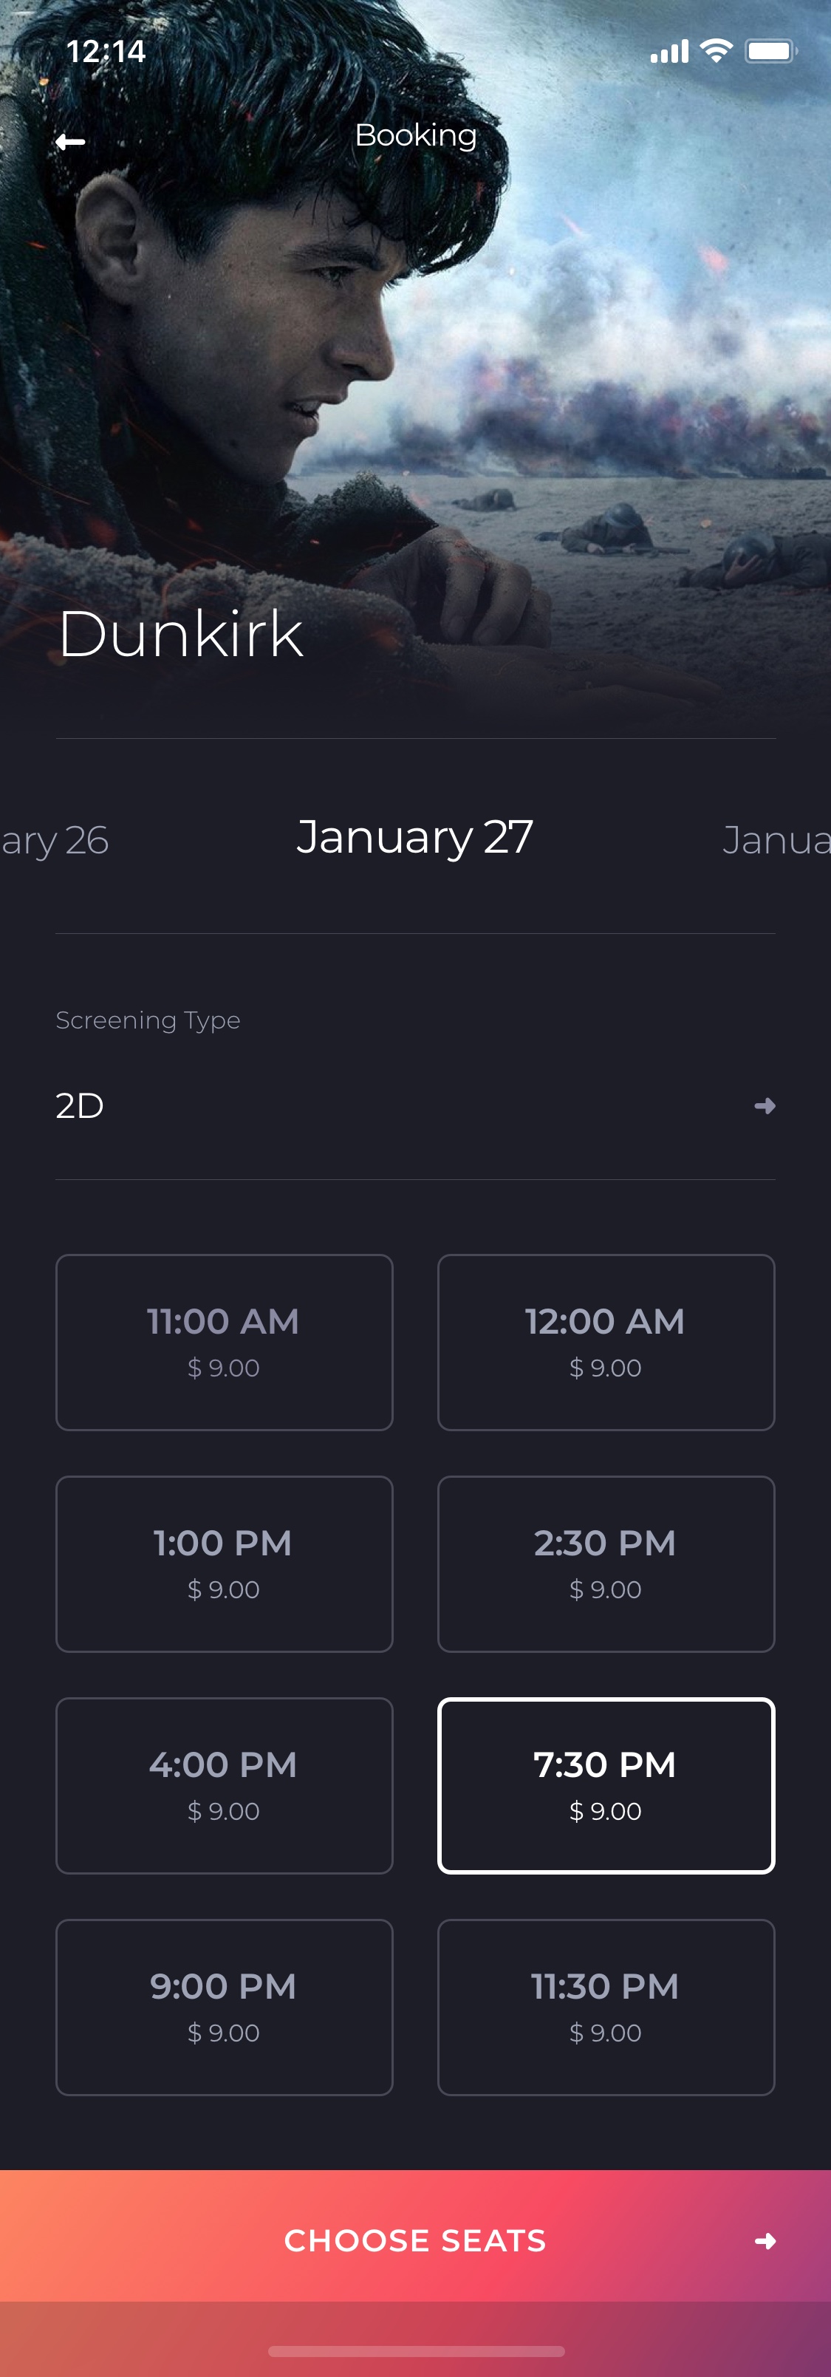Select the 11:30 PM showtime
The image size is (831, 2377).
606,2006
